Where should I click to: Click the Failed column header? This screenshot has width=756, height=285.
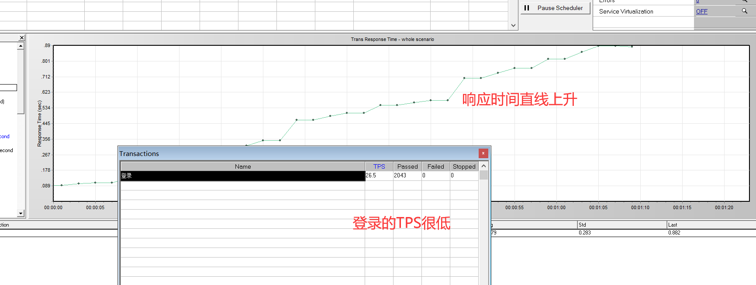(435, 166)
